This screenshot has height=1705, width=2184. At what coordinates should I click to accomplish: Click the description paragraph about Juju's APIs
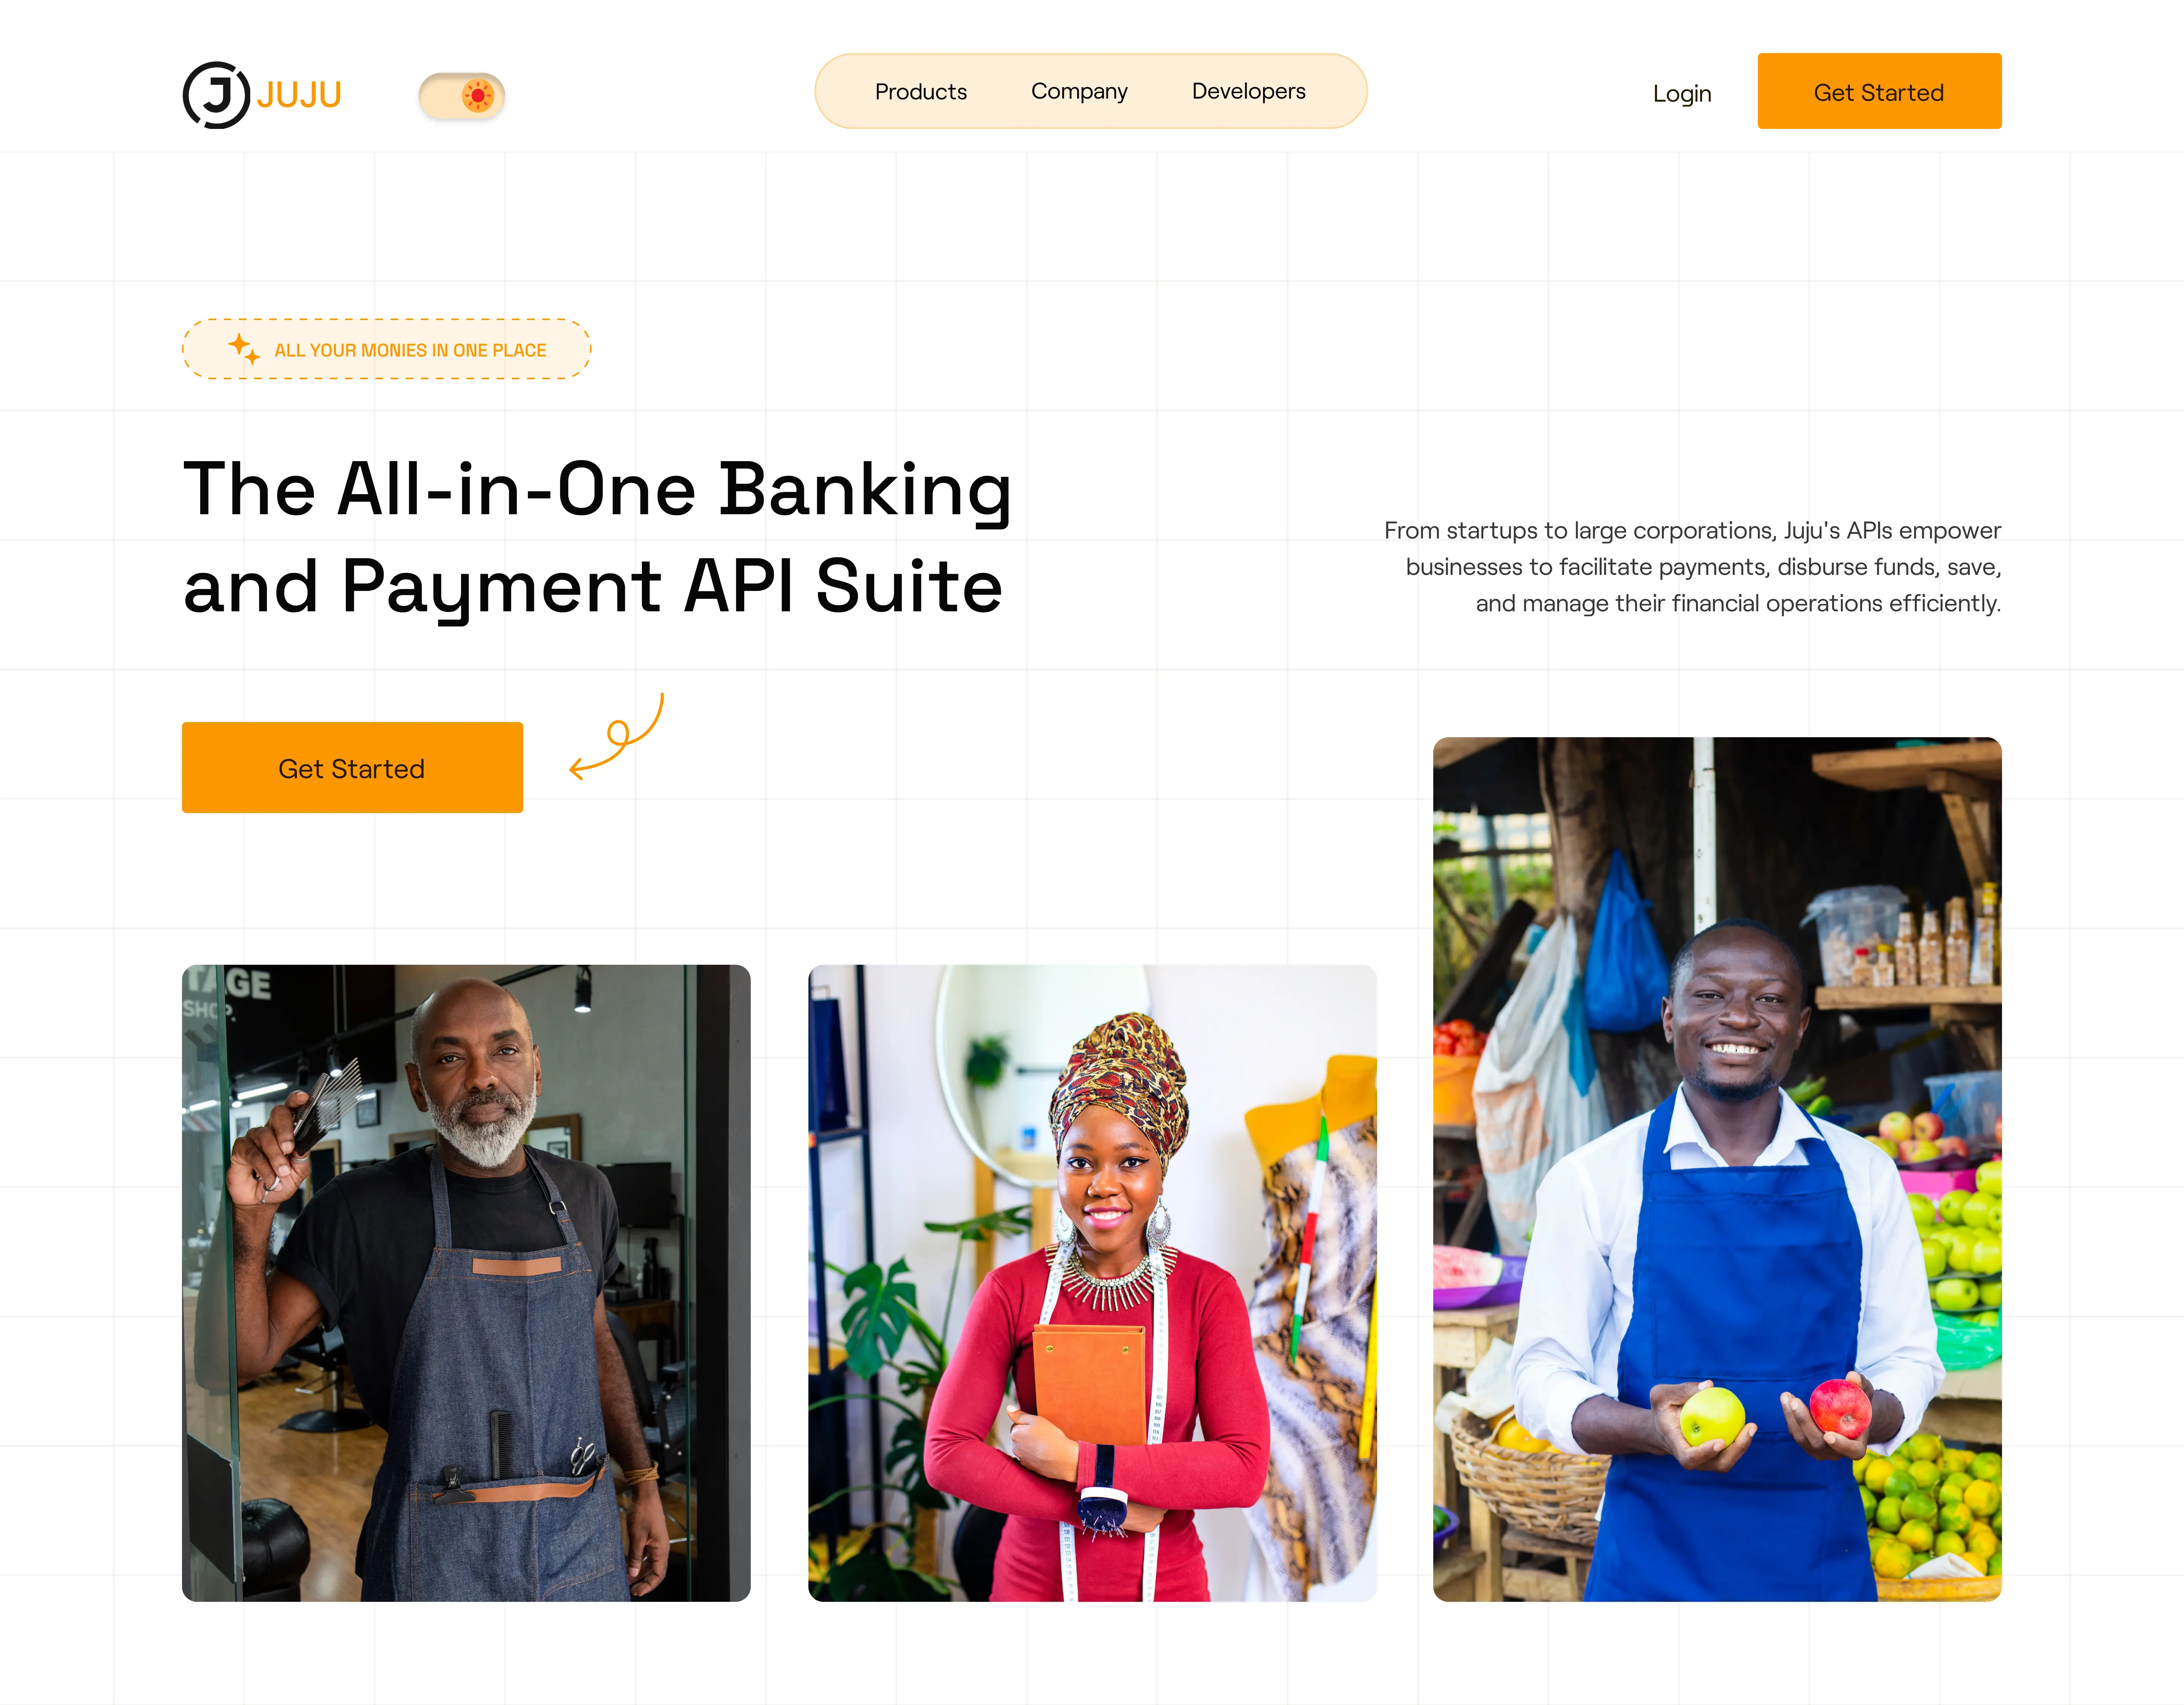point(1692,567)
